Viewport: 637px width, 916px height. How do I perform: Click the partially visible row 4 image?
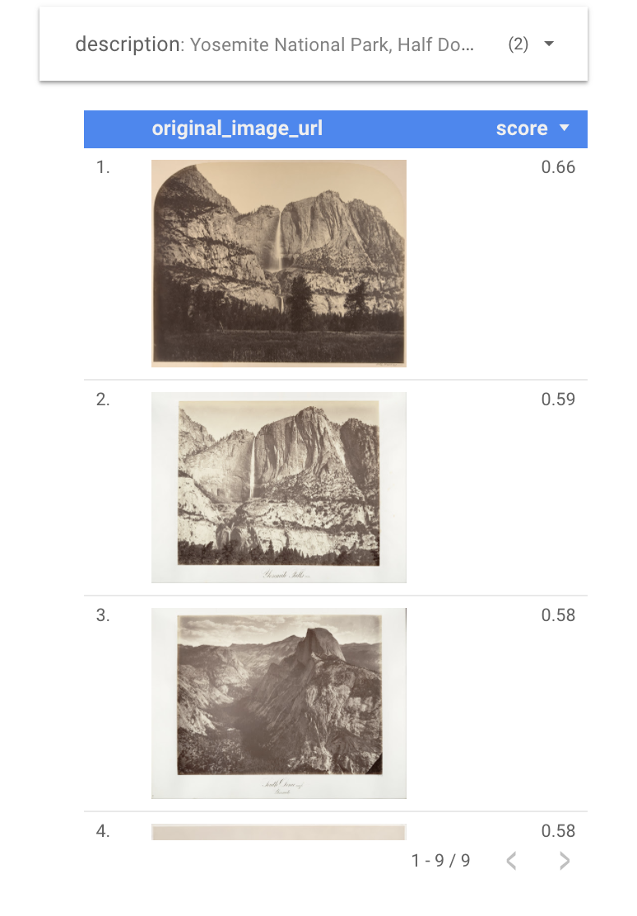coord(278,832)
